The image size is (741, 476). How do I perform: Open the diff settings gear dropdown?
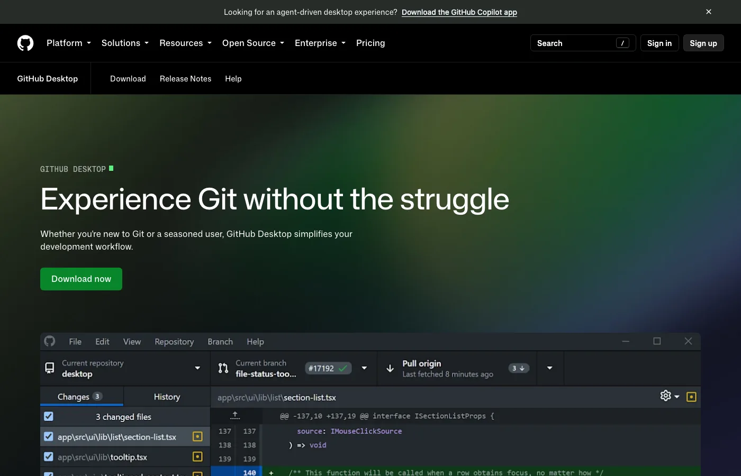670,396
